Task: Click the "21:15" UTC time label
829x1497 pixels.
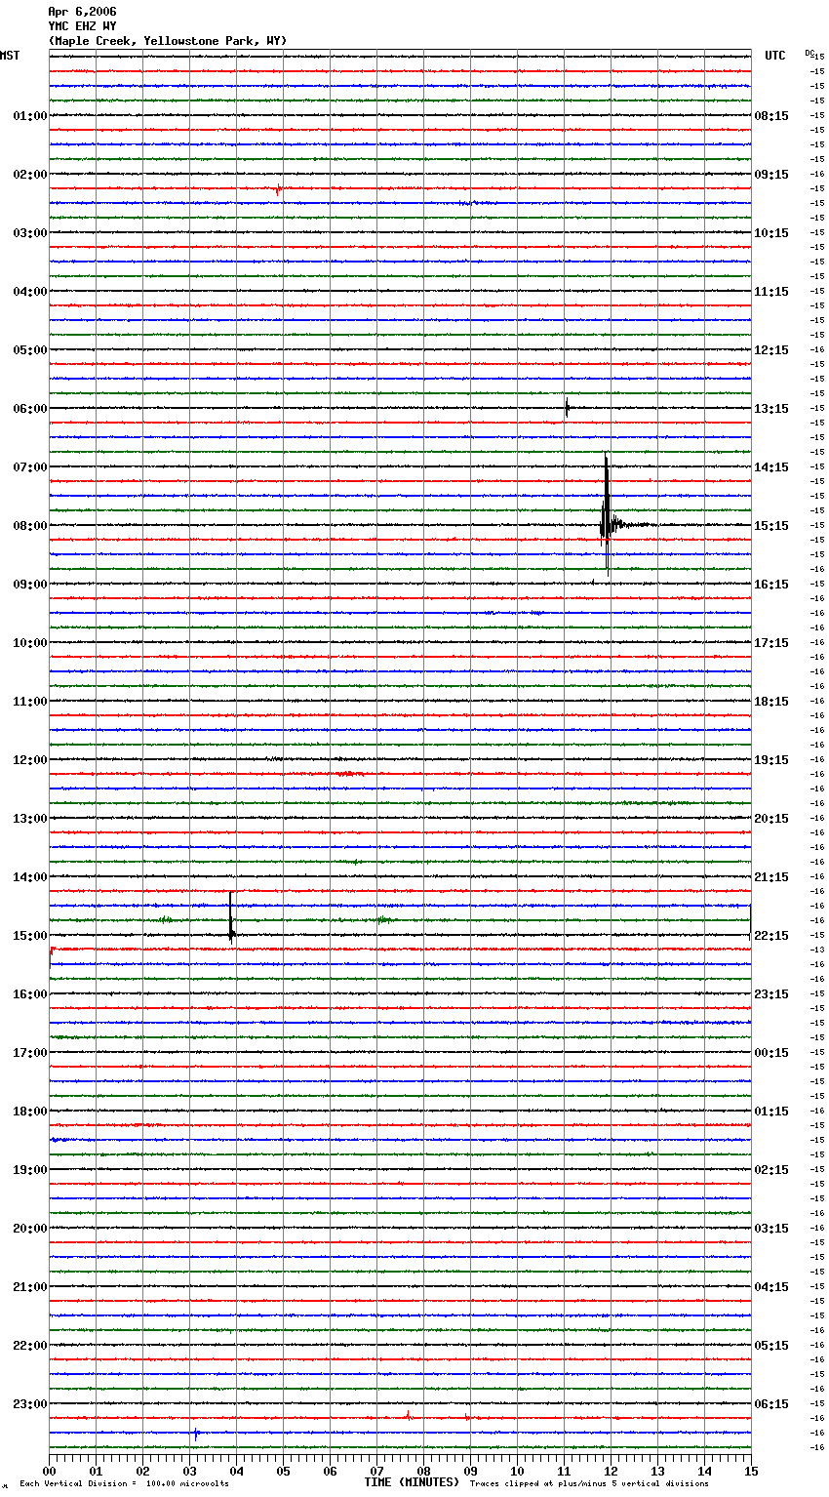Action: click(771, 877)
